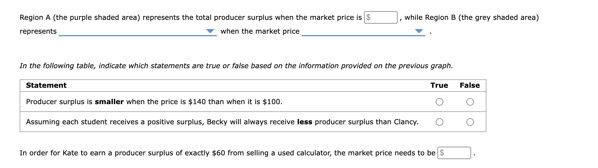
Task: Select True for the Becky and Clancy statement
Action: click(x=440, y=122)
